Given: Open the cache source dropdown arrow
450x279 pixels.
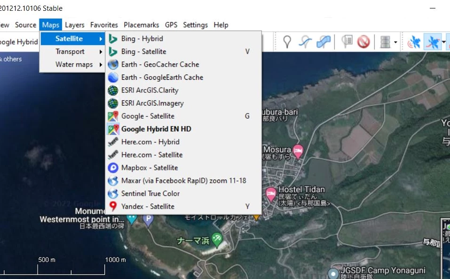Looking at the screenshot, I should (x=395, y=43).
